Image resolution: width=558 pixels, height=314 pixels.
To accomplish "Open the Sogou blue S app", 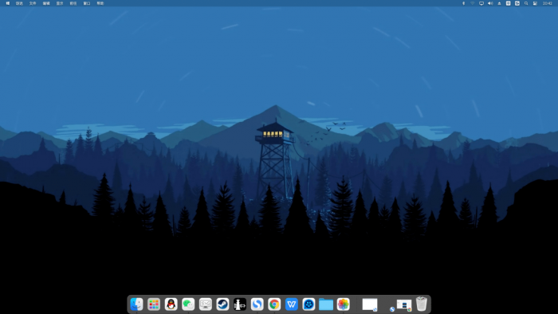I will coord(257,304).
